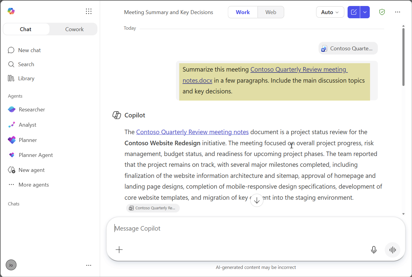Click the Agents section label
The height and width of the screenshot is (277, 412).
15,96
